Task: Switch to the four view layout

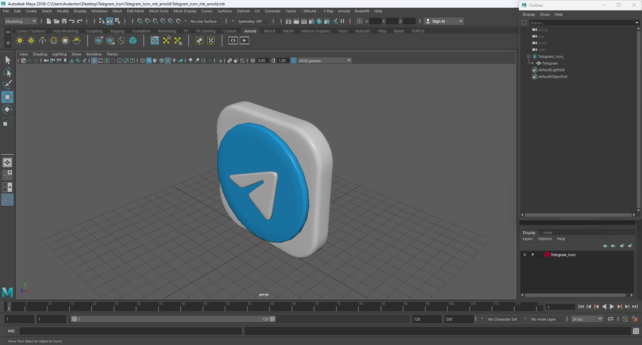Action: (7, 175)
